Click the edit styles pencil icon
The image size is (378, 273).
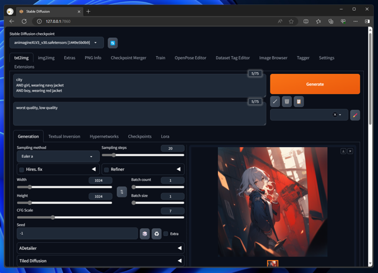point(355,115)
